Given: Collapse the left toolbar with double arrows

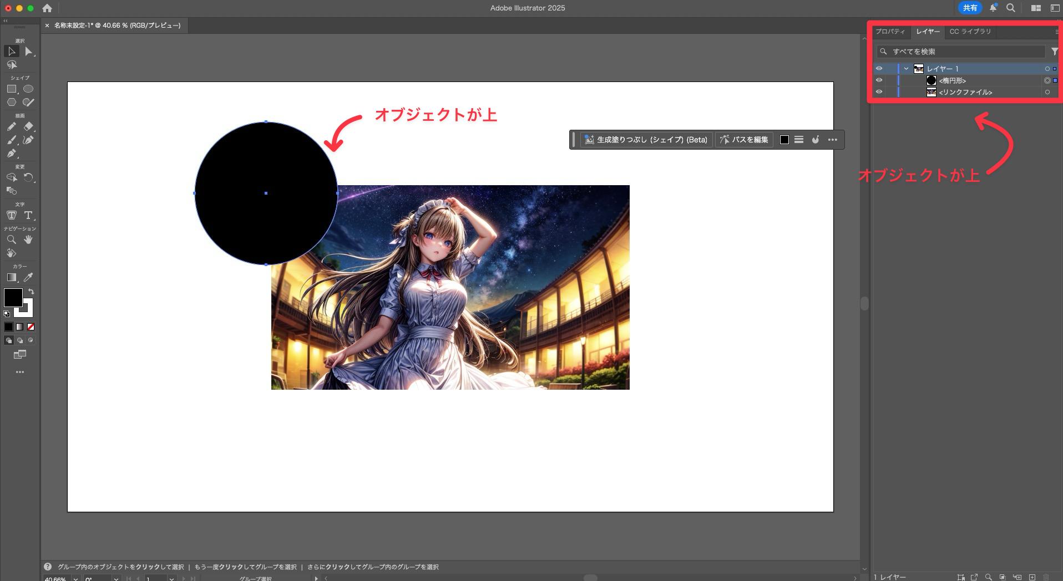Looking at the screenshot, I should tap(6, 21).
